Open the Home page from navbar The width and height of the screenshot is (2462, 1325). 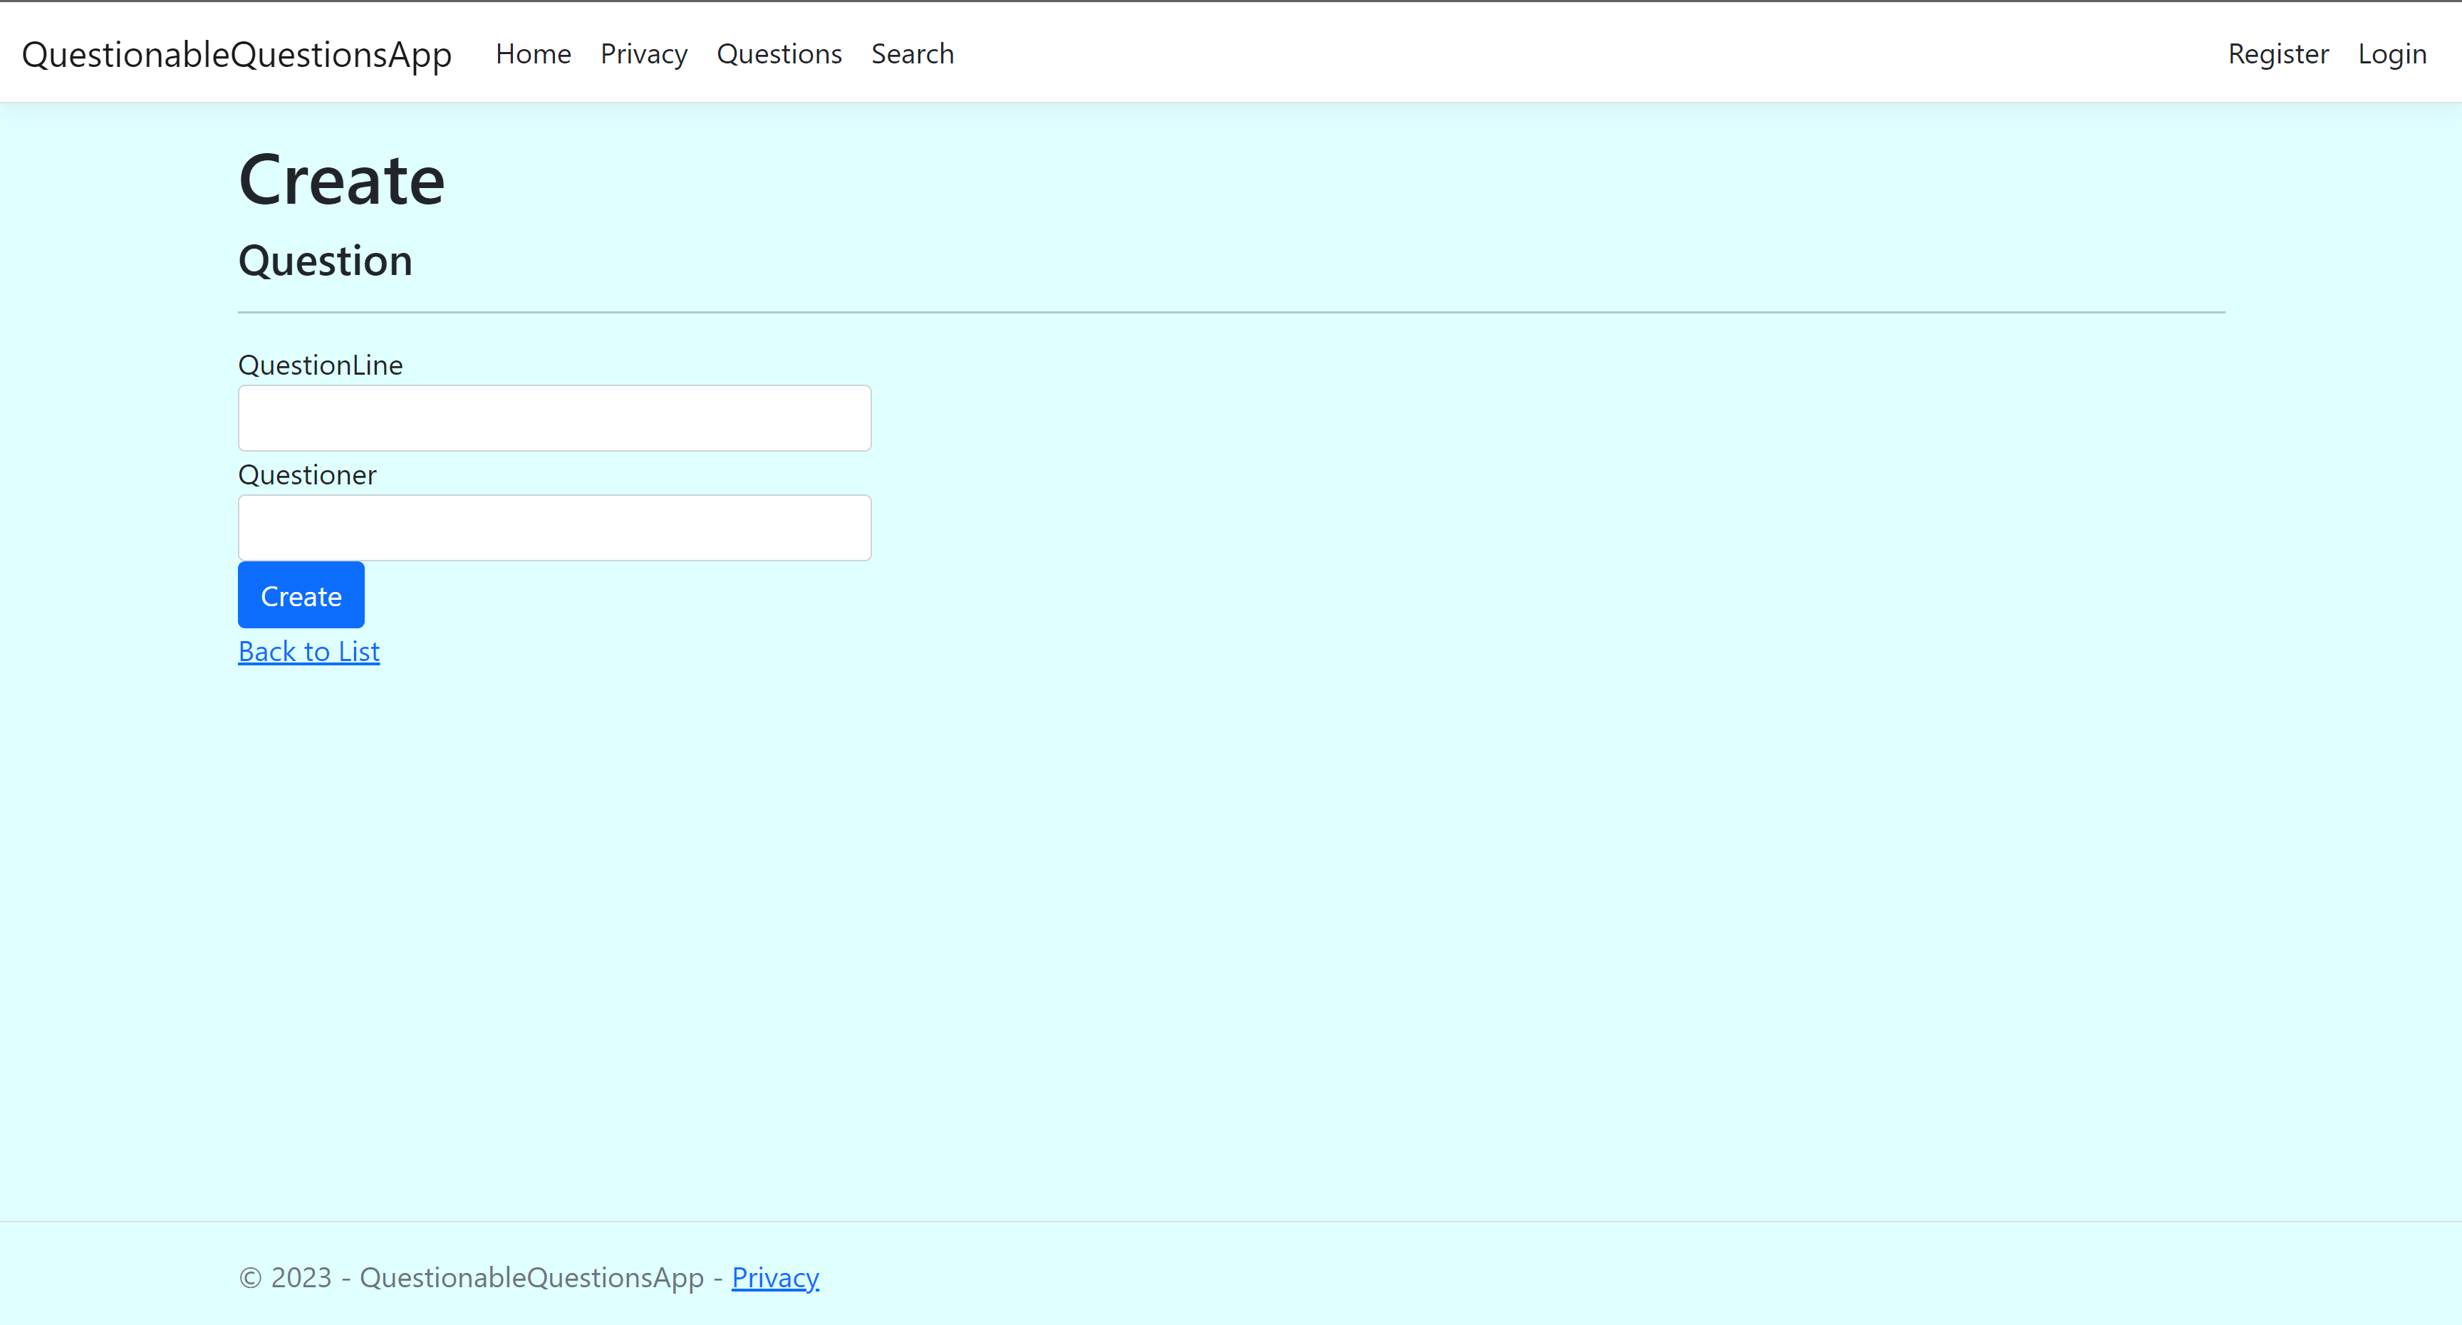pyautogui.click(x=532, y=53)
